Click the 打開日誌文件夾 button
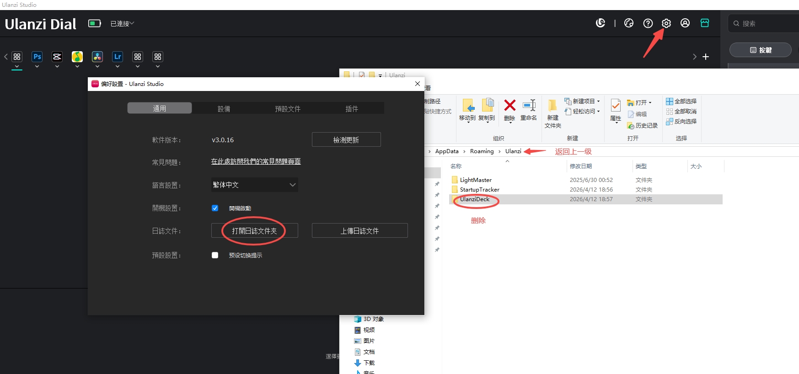This screenshot has height=374, width=799. pos(255,231)
